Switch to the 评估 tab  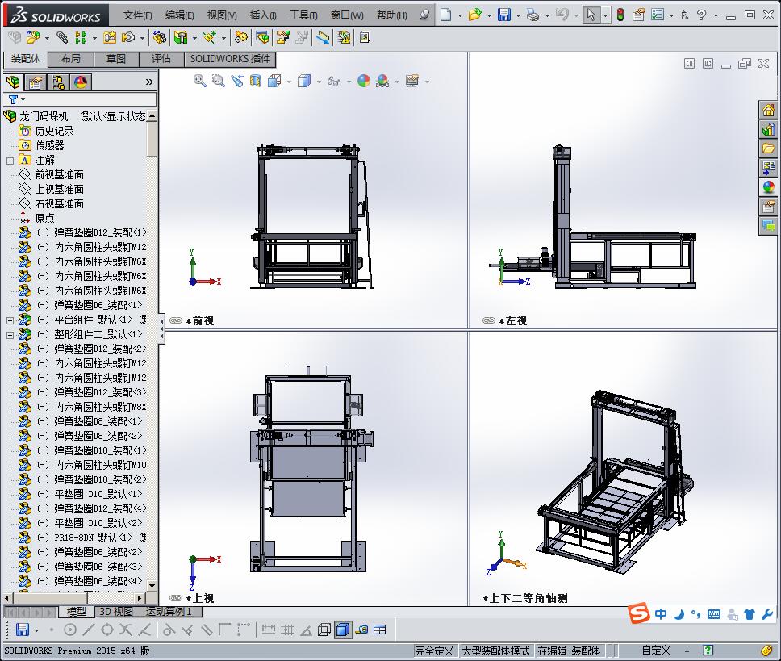161,59
